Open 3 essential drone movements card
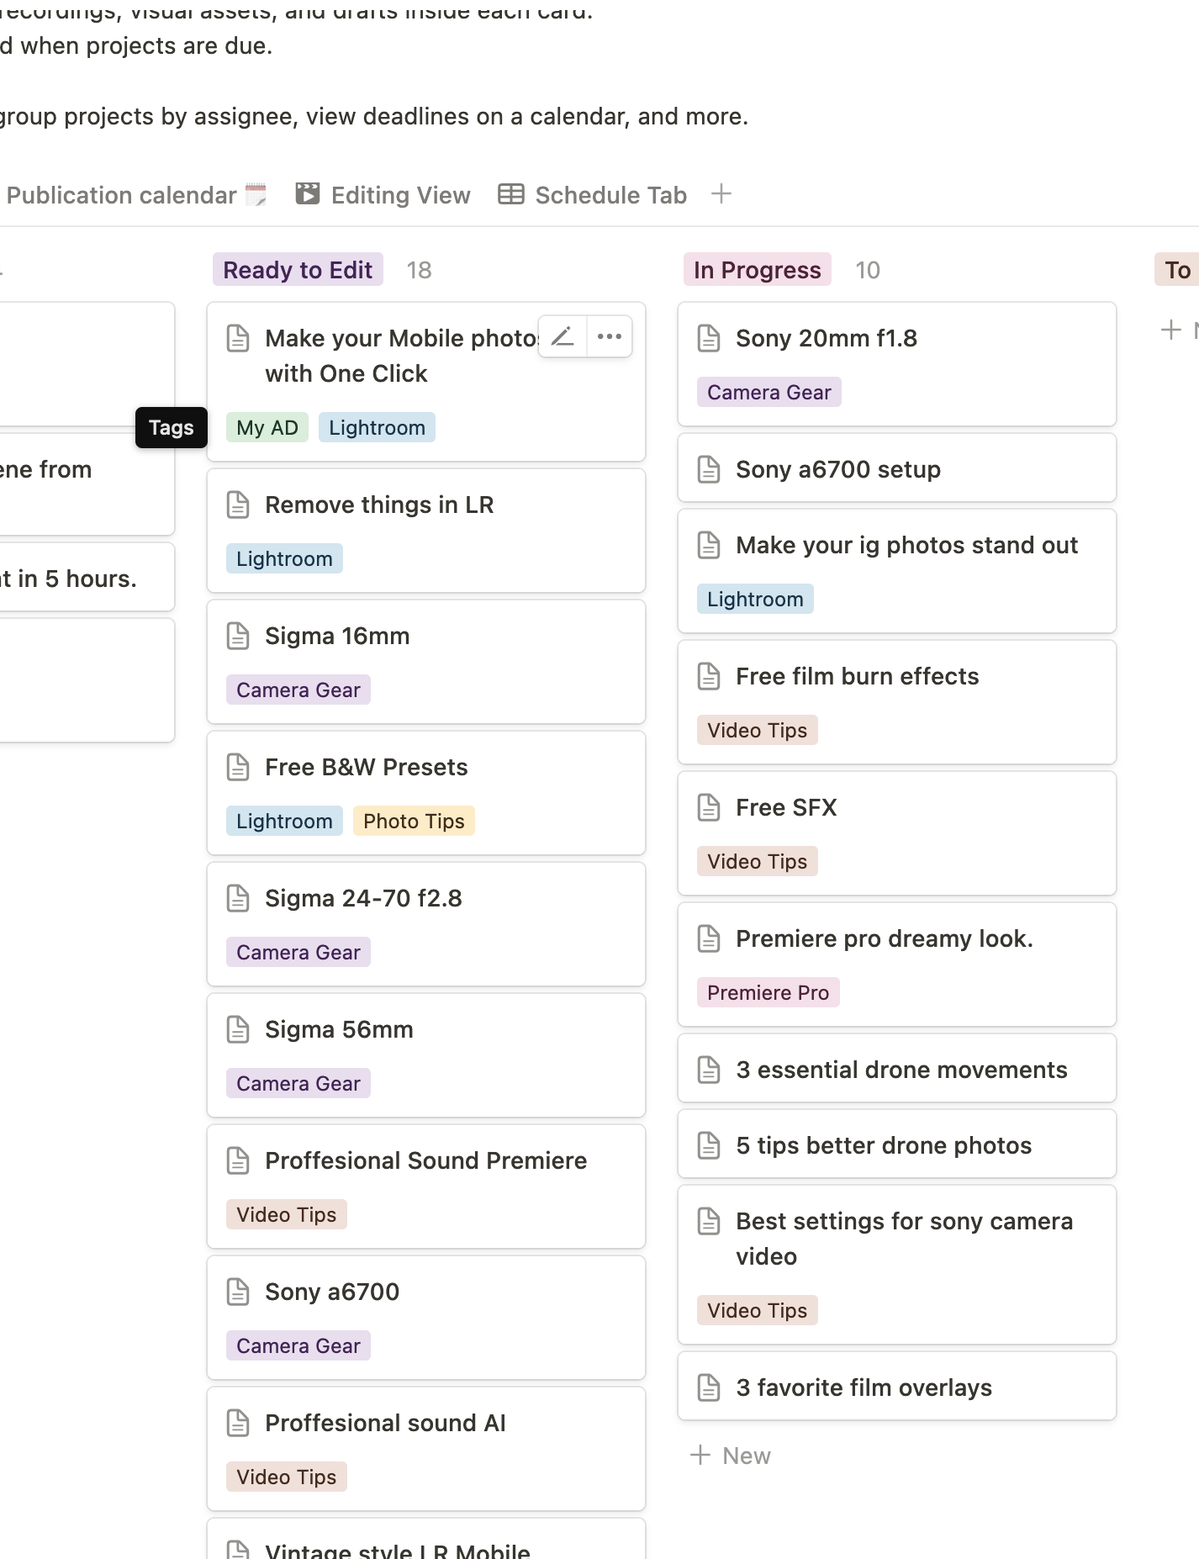 (x=901, y=1070)
